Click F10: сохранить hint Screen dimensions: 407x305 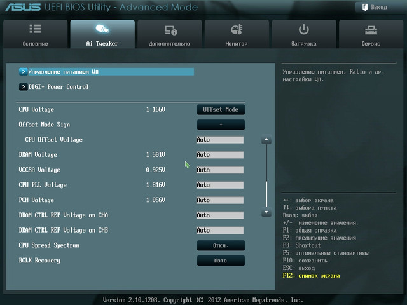pyautogui.click(x=305, y=261)
